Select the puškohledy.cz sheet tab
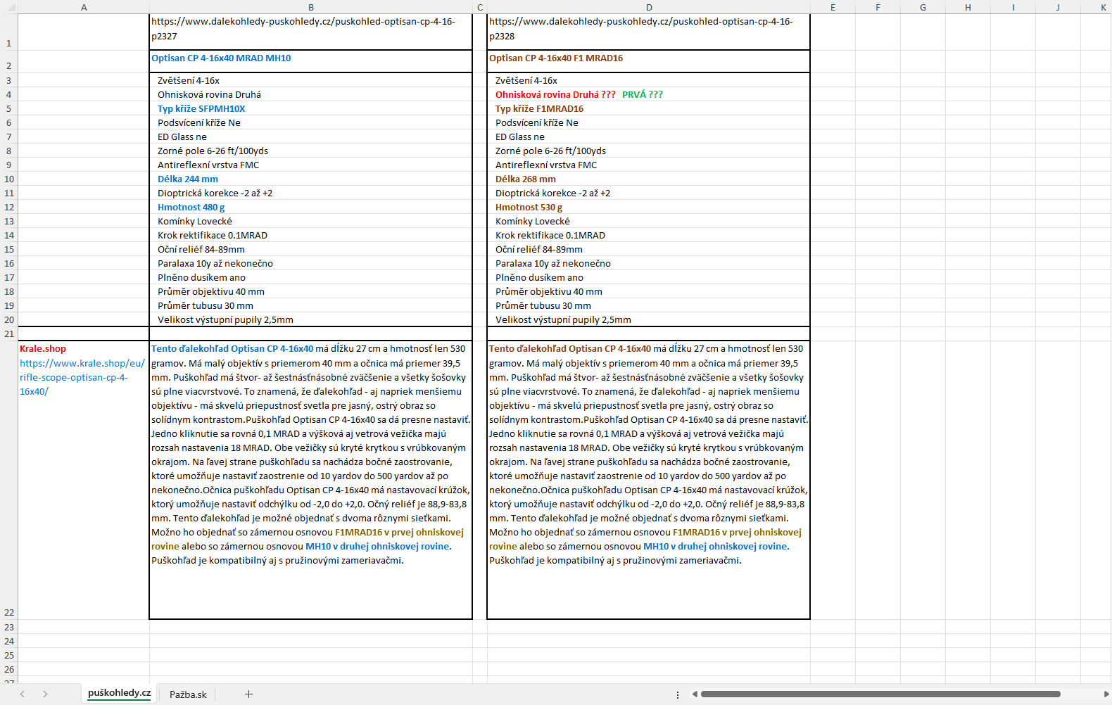Image resolution: width=1112 pixels, height=705 pixels. (119, 693)
